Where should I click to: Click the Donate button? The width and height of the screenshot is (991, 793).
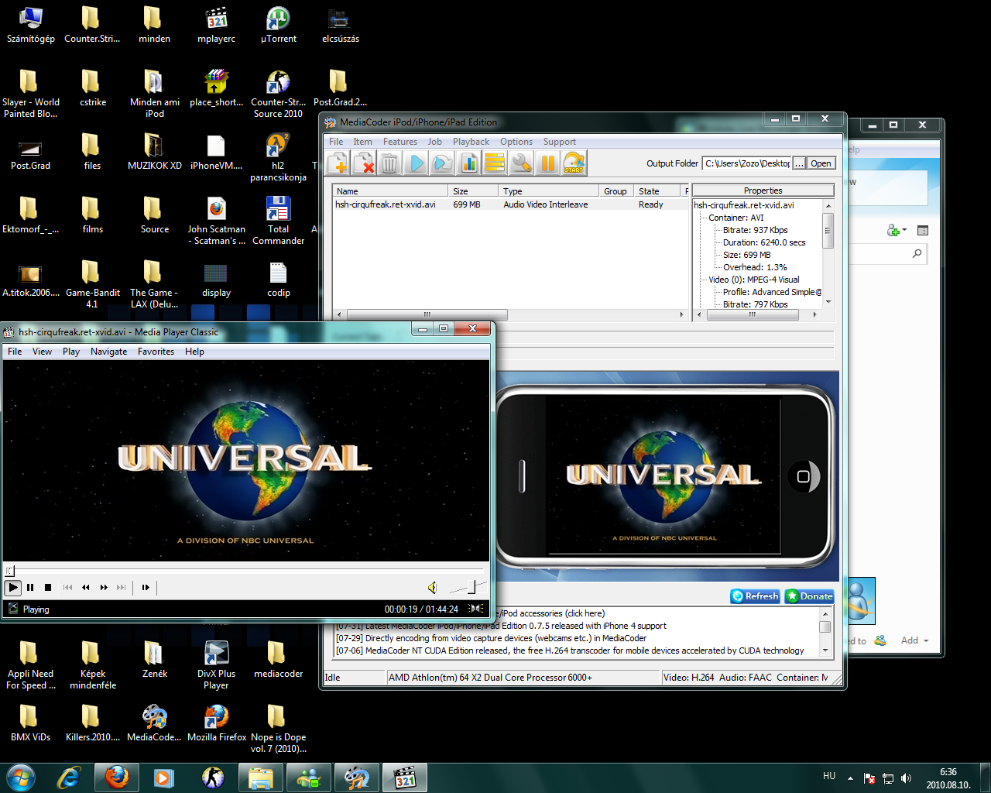(809, 596)
